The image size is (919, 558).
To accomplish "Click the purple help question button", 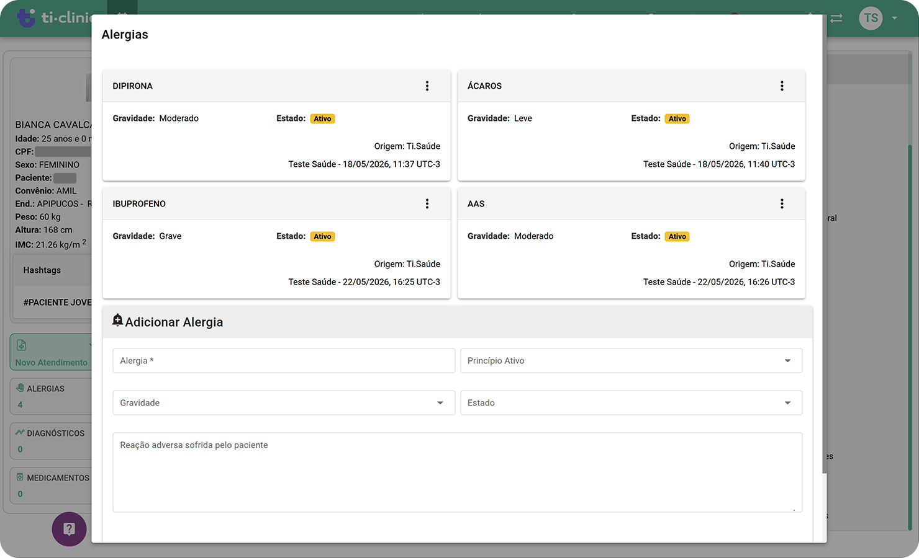I will (69, 529).
